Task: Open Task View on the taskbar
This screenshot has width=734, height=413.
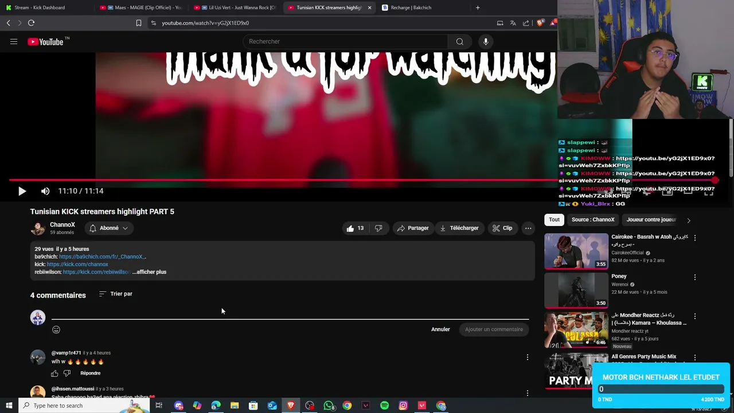Action: click(x=159, y=406)
